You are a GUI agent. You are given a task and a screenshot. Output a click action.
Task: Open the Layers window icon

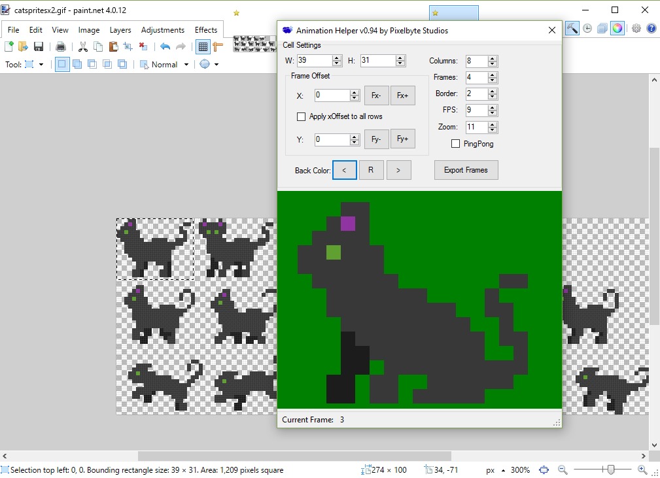(601, 28)
